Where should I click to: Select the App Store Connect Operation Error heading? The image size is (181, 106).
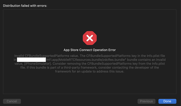coord(89,50)
